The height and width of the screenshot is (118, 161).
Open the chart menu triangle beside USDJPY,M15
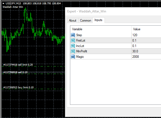click(4, 4)
